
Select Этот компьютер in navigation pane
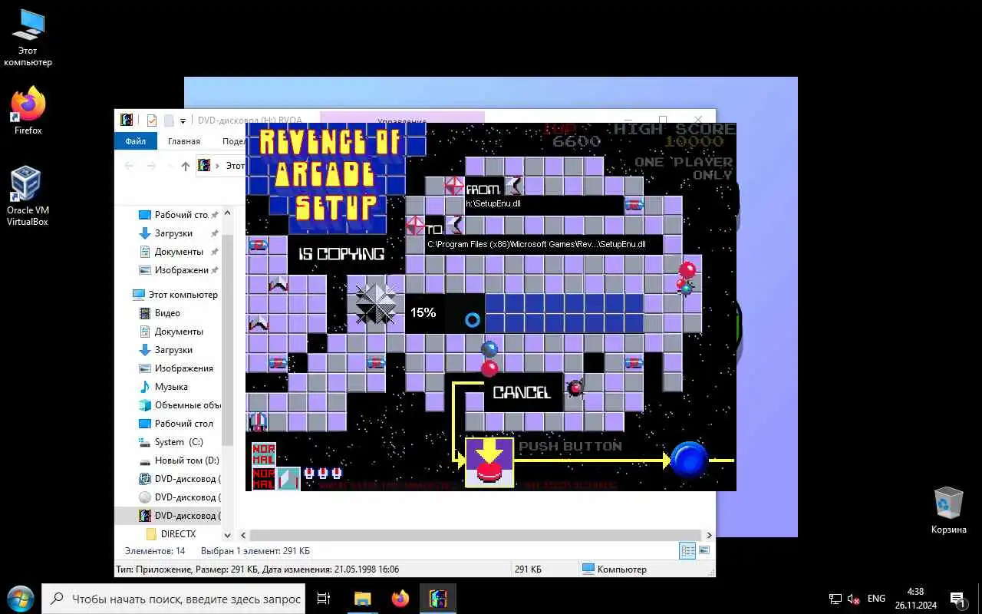pyautogui.click(x=175, y=295)
